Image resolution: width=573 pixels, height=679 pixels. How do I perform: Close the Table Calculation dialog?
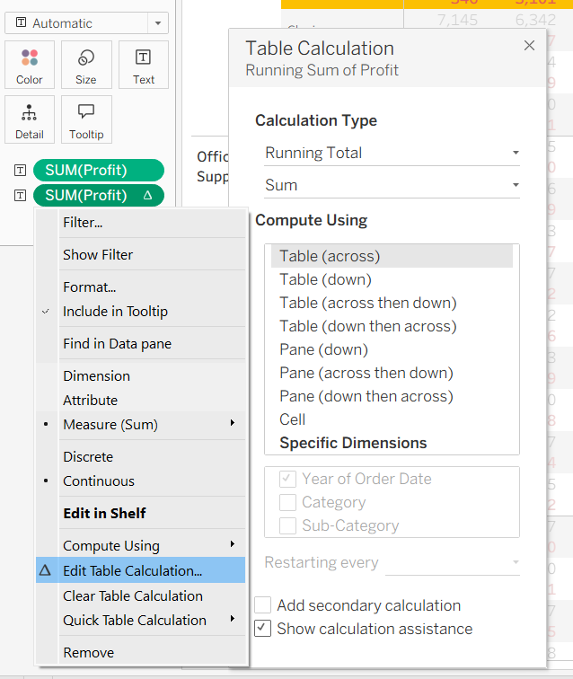click(x=529, y=45)
